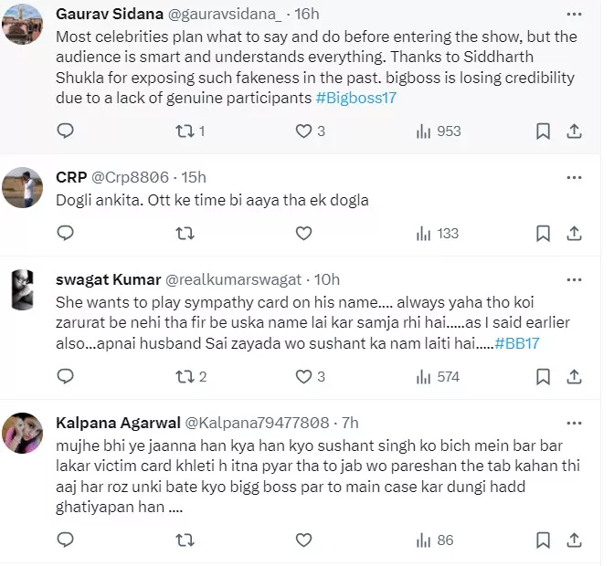Reply to CRP's tweet
This screenshot has width=614, height=566.
65,233
